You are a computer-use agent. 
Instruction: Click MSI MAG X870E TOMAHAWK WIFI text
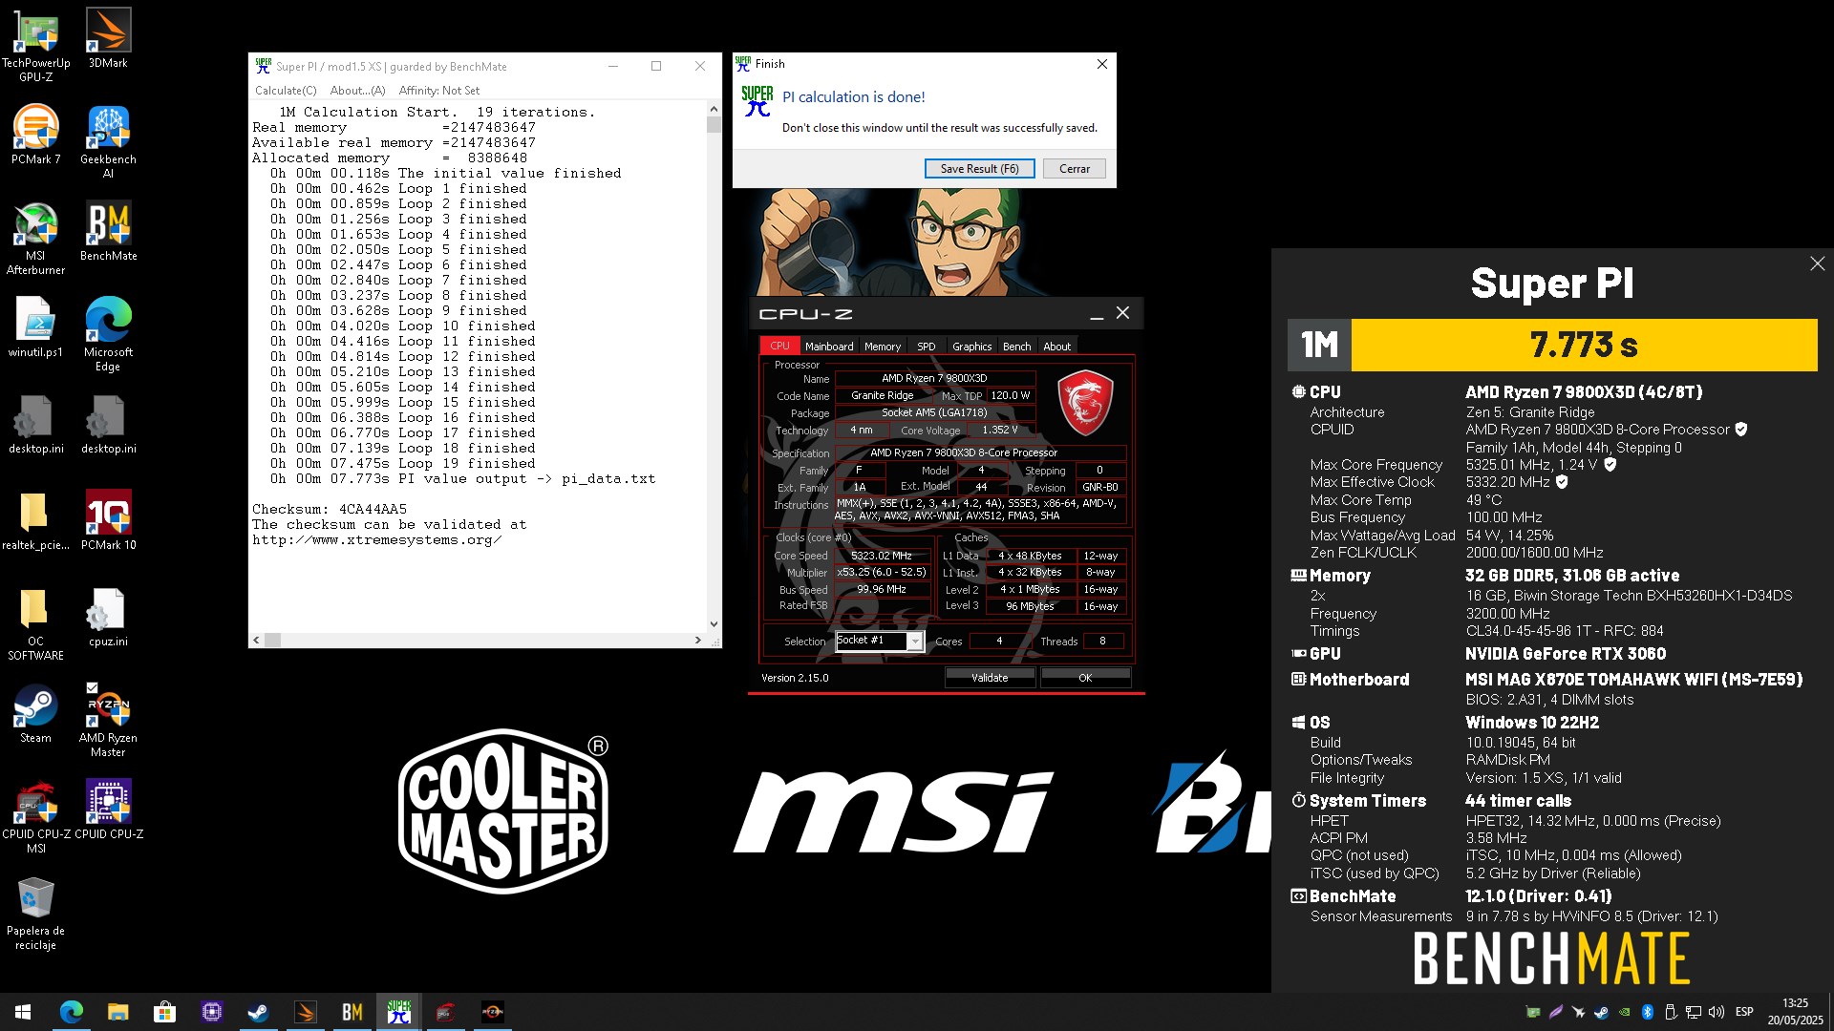coord(1633,680)
